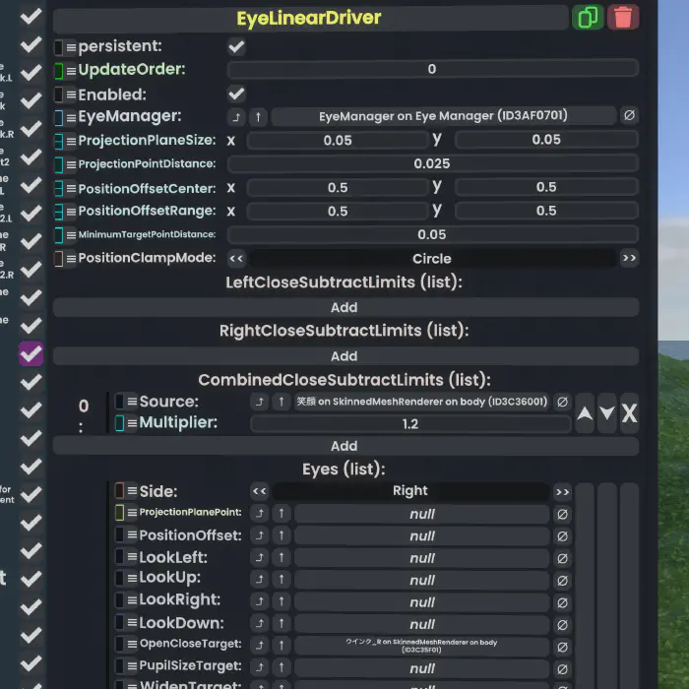
Task: Clear the EyeManager reference with null icon
Action: [x=629, y=116]
